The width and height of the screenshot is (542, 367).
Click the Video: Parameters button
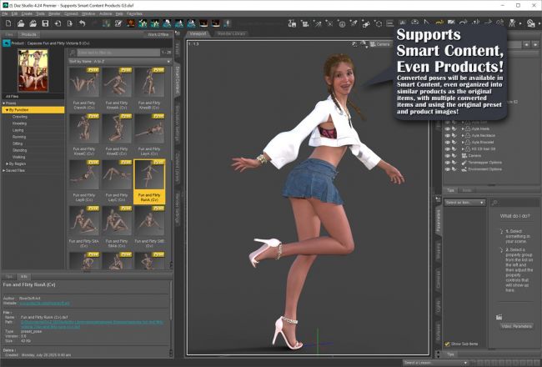pos(517,325)
